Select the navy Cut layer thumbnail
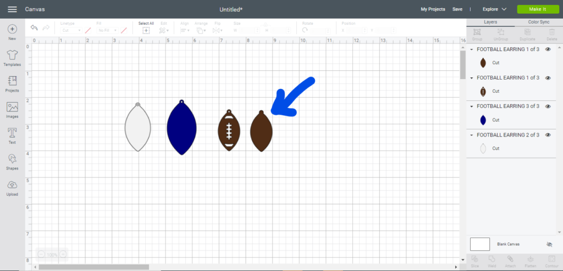563x271 pixels. tap(483, 120)
